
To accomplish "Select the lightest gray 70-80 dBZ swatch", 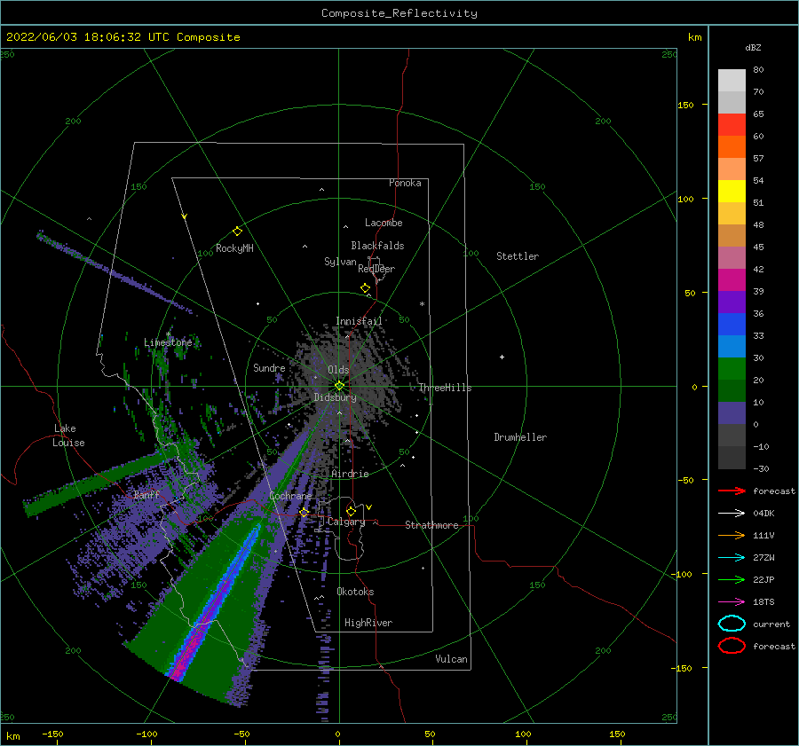I will pos(732,80).
